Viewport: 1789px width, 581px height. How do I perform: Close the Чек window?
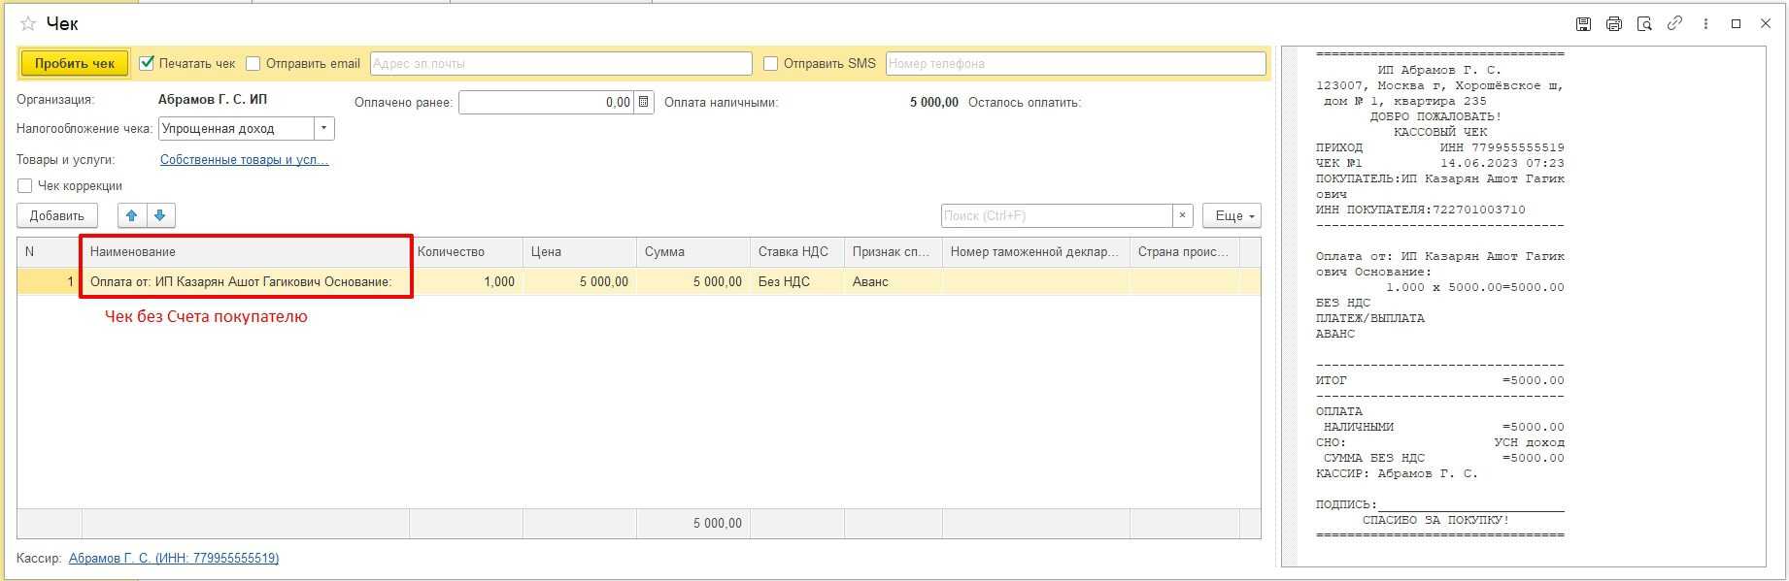[x=1766, y=24]
